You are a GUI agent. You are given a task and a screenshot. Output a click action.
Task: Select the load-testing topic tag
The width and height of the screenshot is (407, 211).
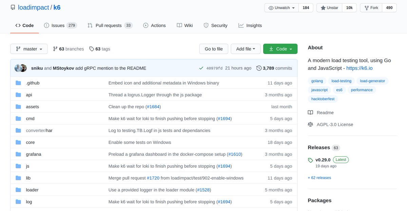coord(342,81)
